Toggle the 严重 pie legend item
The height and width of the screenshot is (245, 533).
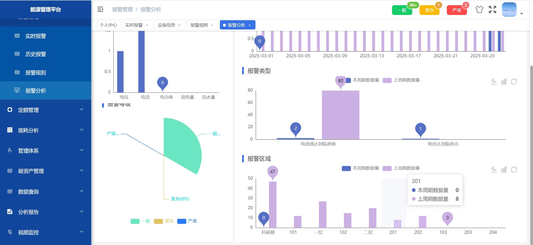click(x=187, y=221)
